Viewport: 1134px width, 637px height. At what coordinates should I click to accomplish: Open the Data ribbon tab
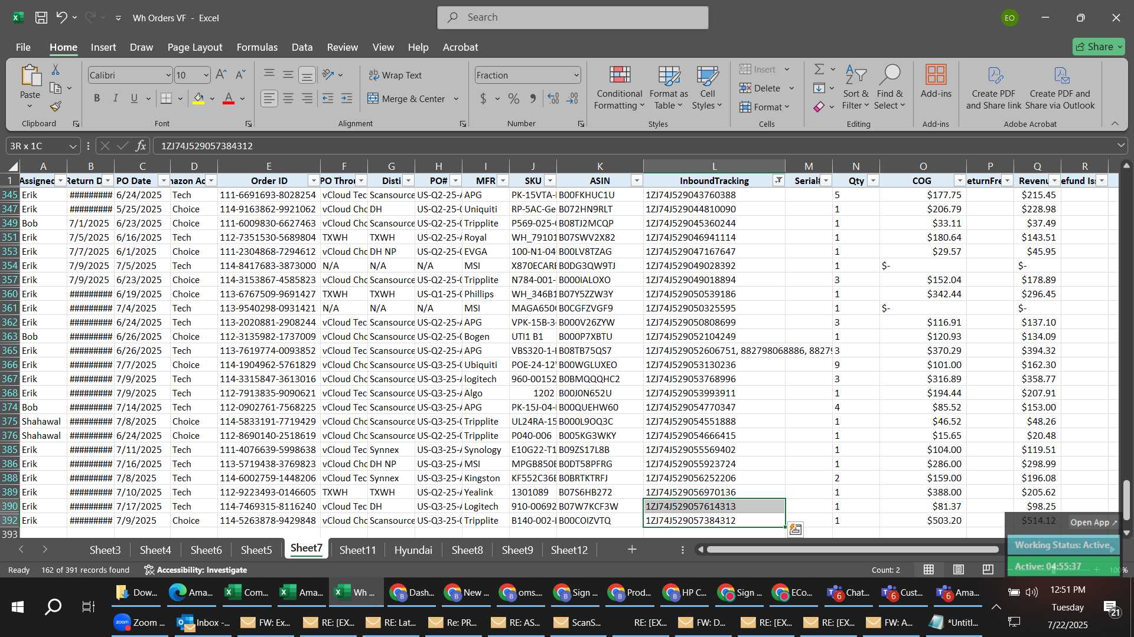pos(302,47)
